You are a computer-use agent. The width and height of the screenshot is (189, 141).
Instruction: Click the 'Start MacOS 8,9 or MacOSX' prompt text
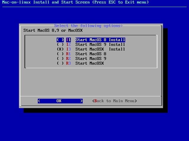(53, 31)
